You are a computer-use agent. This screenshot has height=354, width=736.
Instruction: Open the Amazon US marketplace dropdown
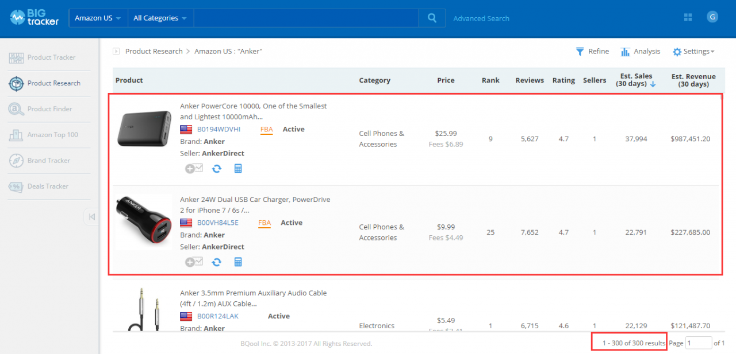pos(98,18)
